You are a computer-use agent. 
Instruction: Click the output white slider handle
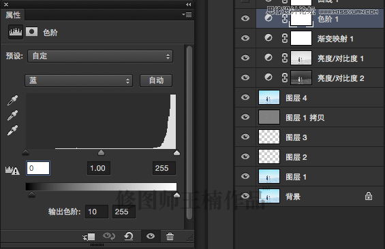click(x=176, y=195)
